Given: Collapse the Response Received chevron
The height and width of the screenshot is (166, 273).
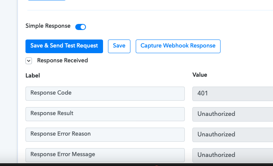Looking at the screenshot, I should [x=29, y=61].
